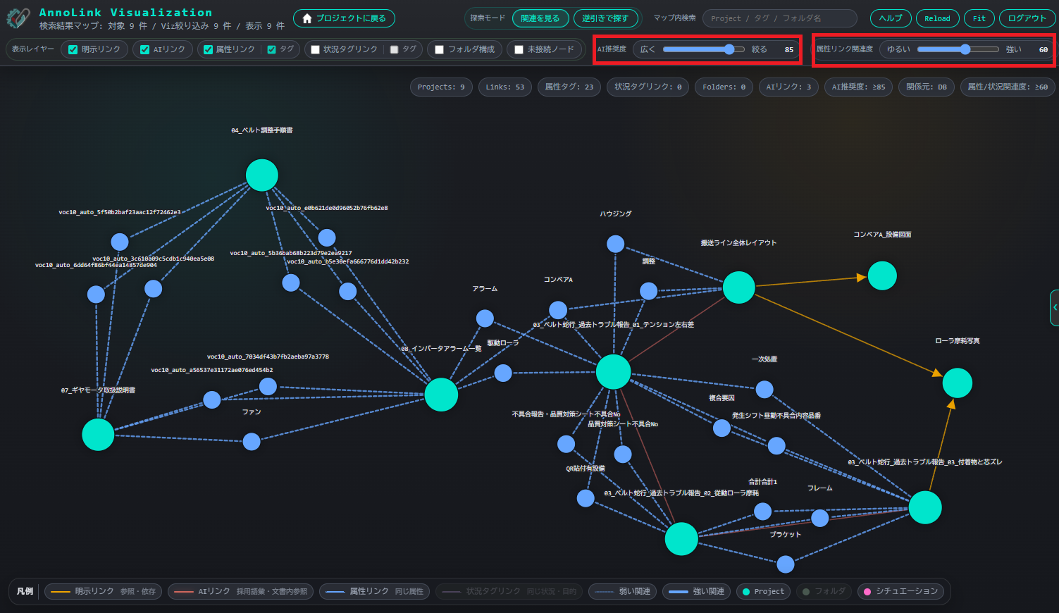Uncheck the AIリンク layer checkbox
Viewport: 1059px width, 613px height.
(144, 49)
